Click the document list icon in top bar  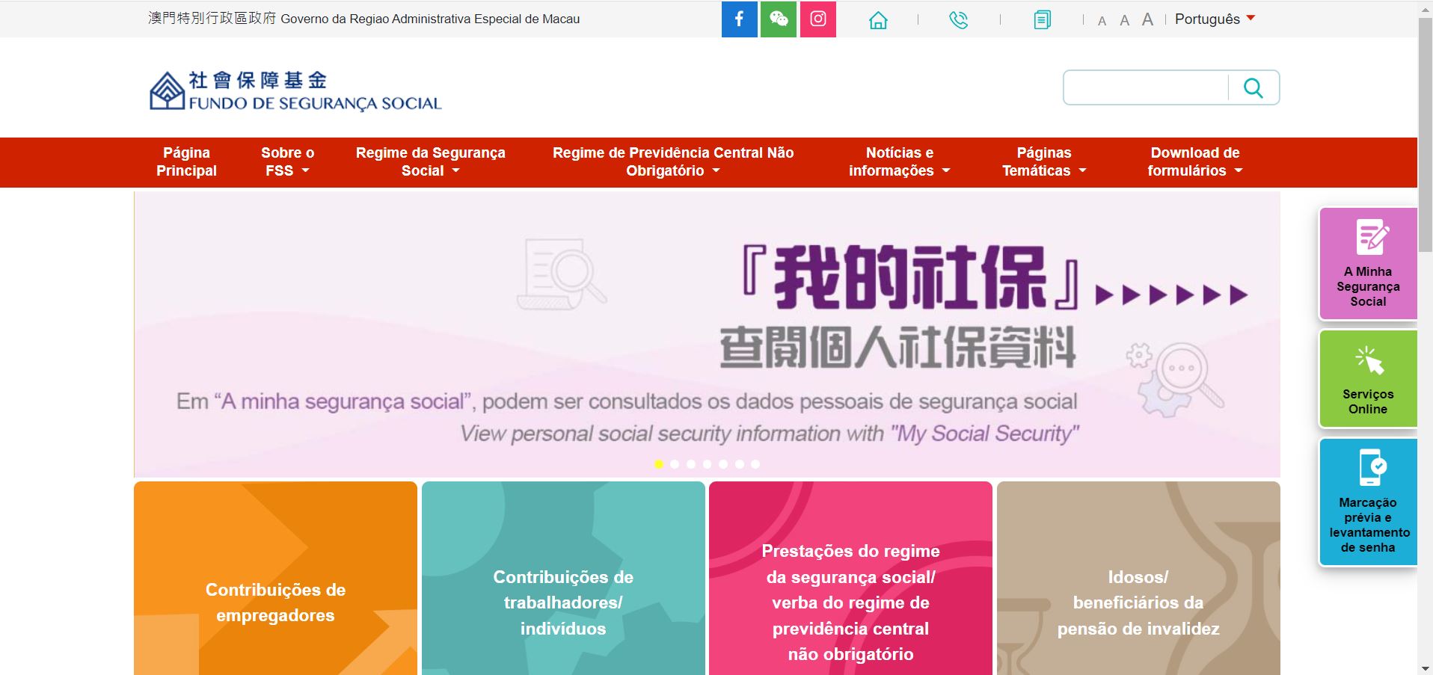click(1042, 20)
